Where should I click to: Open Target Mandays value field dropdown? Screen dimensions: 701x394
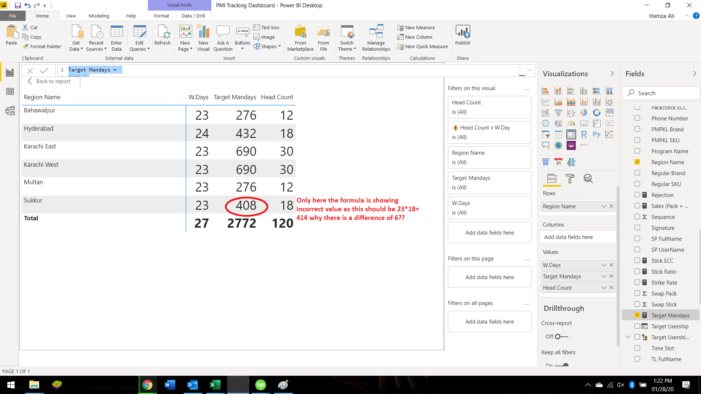604,276
